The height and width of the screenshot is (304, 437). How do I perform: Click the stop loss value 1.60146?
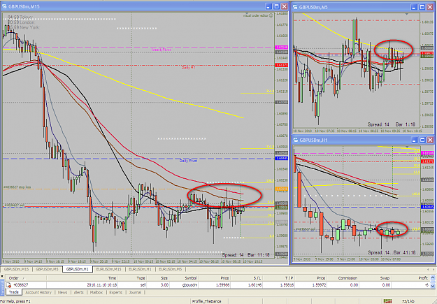[254, 285]
